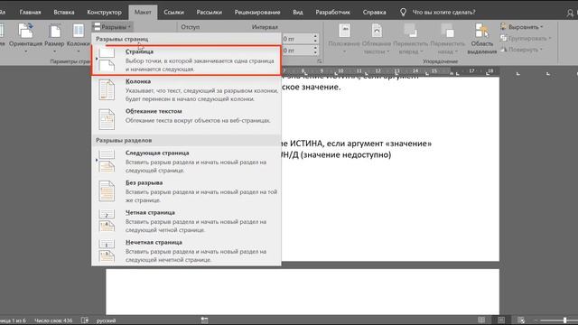This screenshot has width=578, height=325.
Task: Open paragraph settings dialog launcher
Action: (319, 61)
